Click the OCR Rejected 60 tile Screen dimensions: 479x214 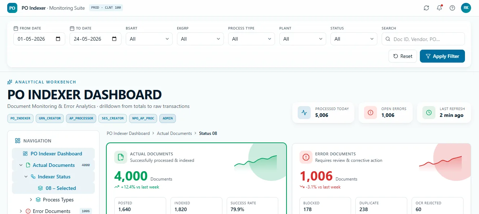[438, 206]
